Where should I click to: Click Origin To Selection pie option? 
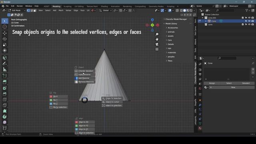click(x=112, y=98)
